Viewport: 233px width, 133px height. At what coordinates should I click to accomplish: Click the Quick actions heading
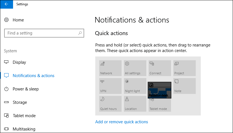[111, 33]
